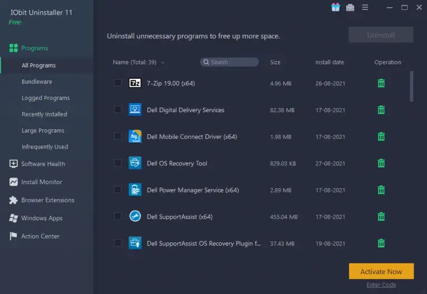Focus the Search input field
The height and width of the screenshot is (294, 427).
click(x=230, y=62)
